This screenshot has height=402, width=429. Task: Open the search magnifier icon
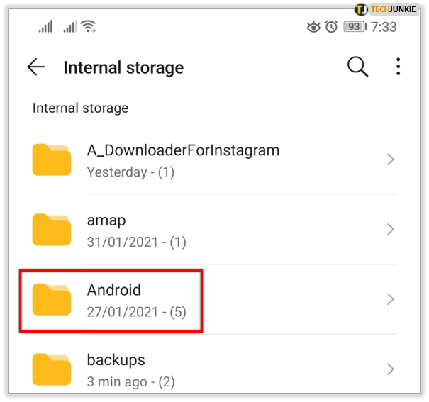357,67
